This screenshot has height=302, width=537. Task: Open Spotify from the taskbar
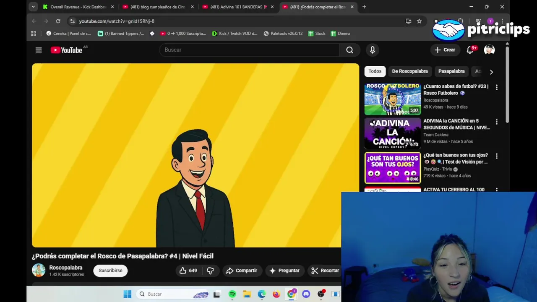coord(232,294)
